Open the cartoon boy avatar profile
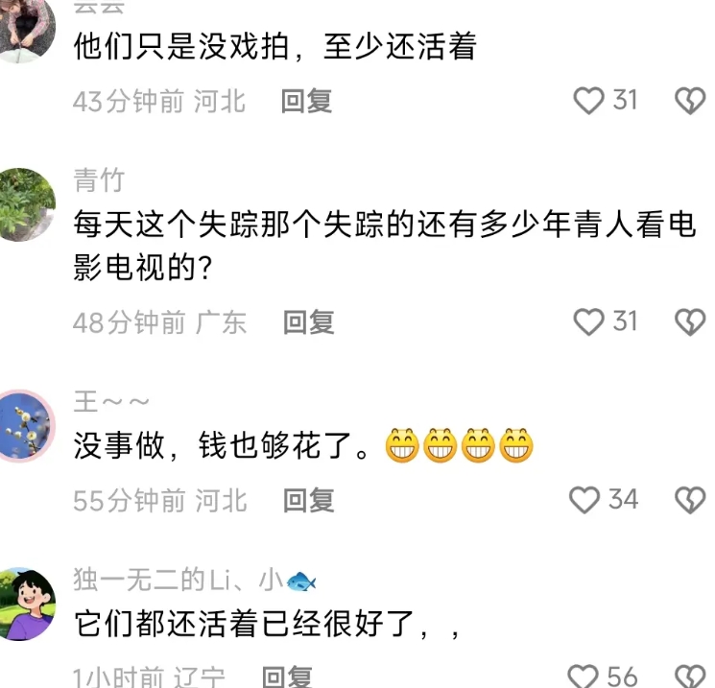The image size is (715, 688). tap(27, 604)
